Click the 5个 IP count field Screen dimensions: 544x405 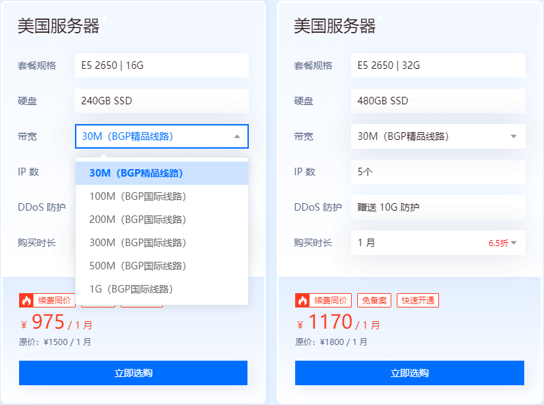[x=438, y=172]
